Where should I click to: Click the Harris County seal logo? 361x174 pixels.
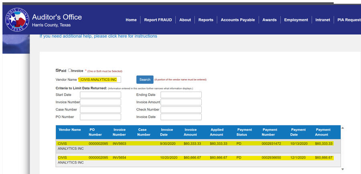(x=17, y=20)
